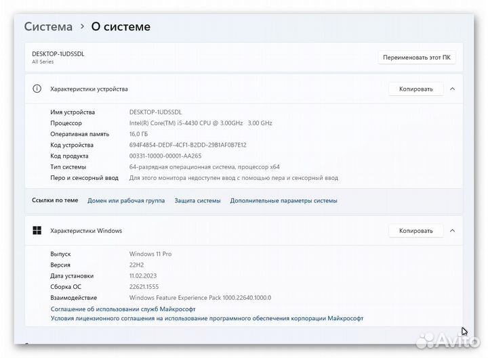Click the Windows logo icon
This screenshot has height=358, width=488.
[x=37, y=231]
